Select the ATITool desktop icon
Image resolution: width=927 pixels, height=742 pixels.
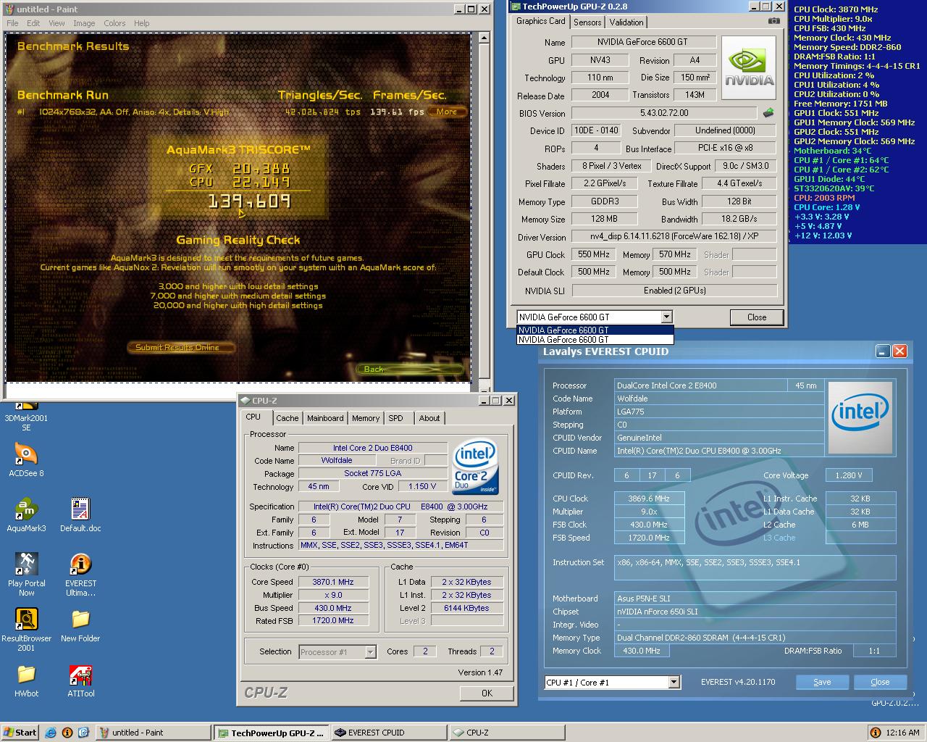(80, 680)
